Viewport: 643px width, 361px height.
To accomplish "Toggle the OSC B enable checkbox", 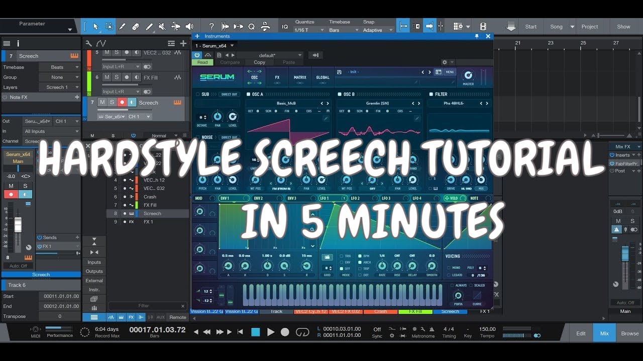I will coord(340,94).
